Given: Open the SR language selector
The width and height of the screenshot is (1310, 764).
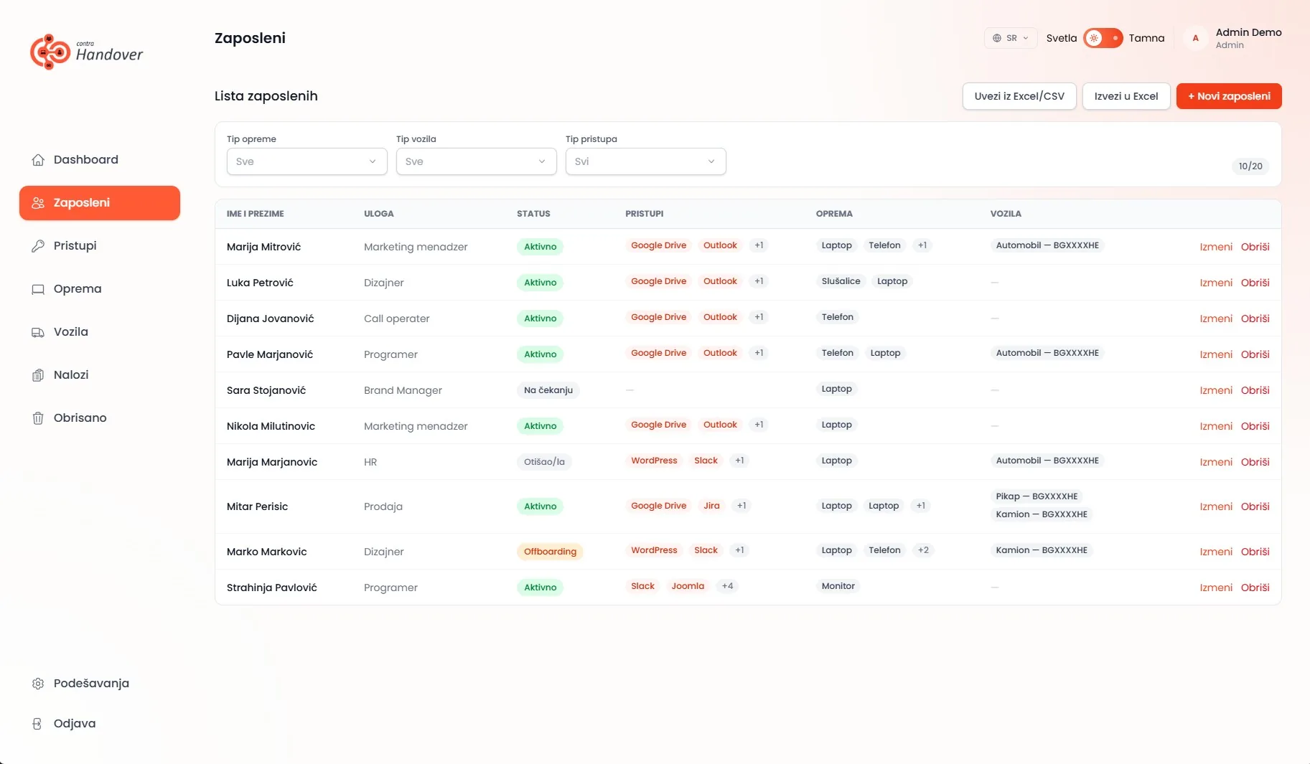Looking at the screenshot, I should (1011, 38).
